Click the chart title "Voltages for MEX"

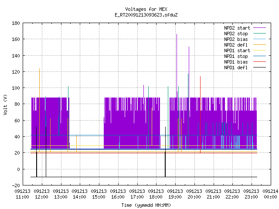pyautogui.click(x=146, y=9)
